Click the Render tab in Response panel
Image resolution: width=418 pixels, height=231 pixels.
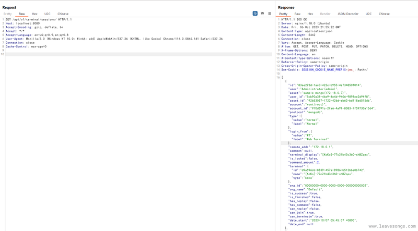coord(325,14)
